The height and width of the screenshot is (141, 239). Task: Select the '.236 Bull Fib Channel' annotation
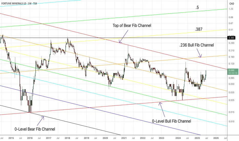(x=197, y=45)
